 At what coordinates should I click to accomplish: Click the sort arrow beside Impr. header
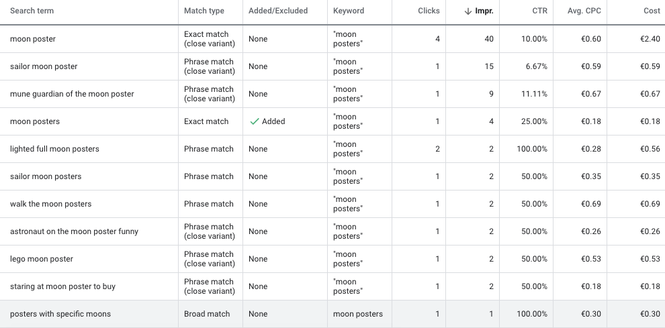[x=468, y=11]
